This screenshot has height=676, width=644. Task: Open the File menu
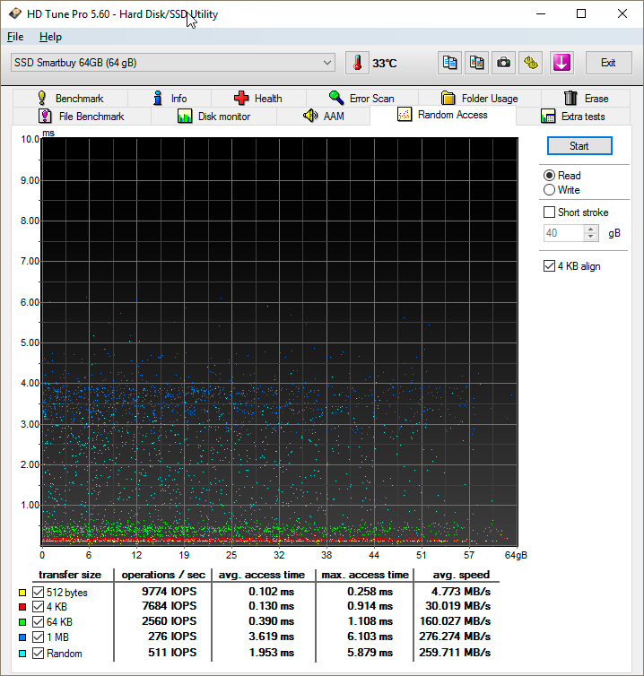15,37
